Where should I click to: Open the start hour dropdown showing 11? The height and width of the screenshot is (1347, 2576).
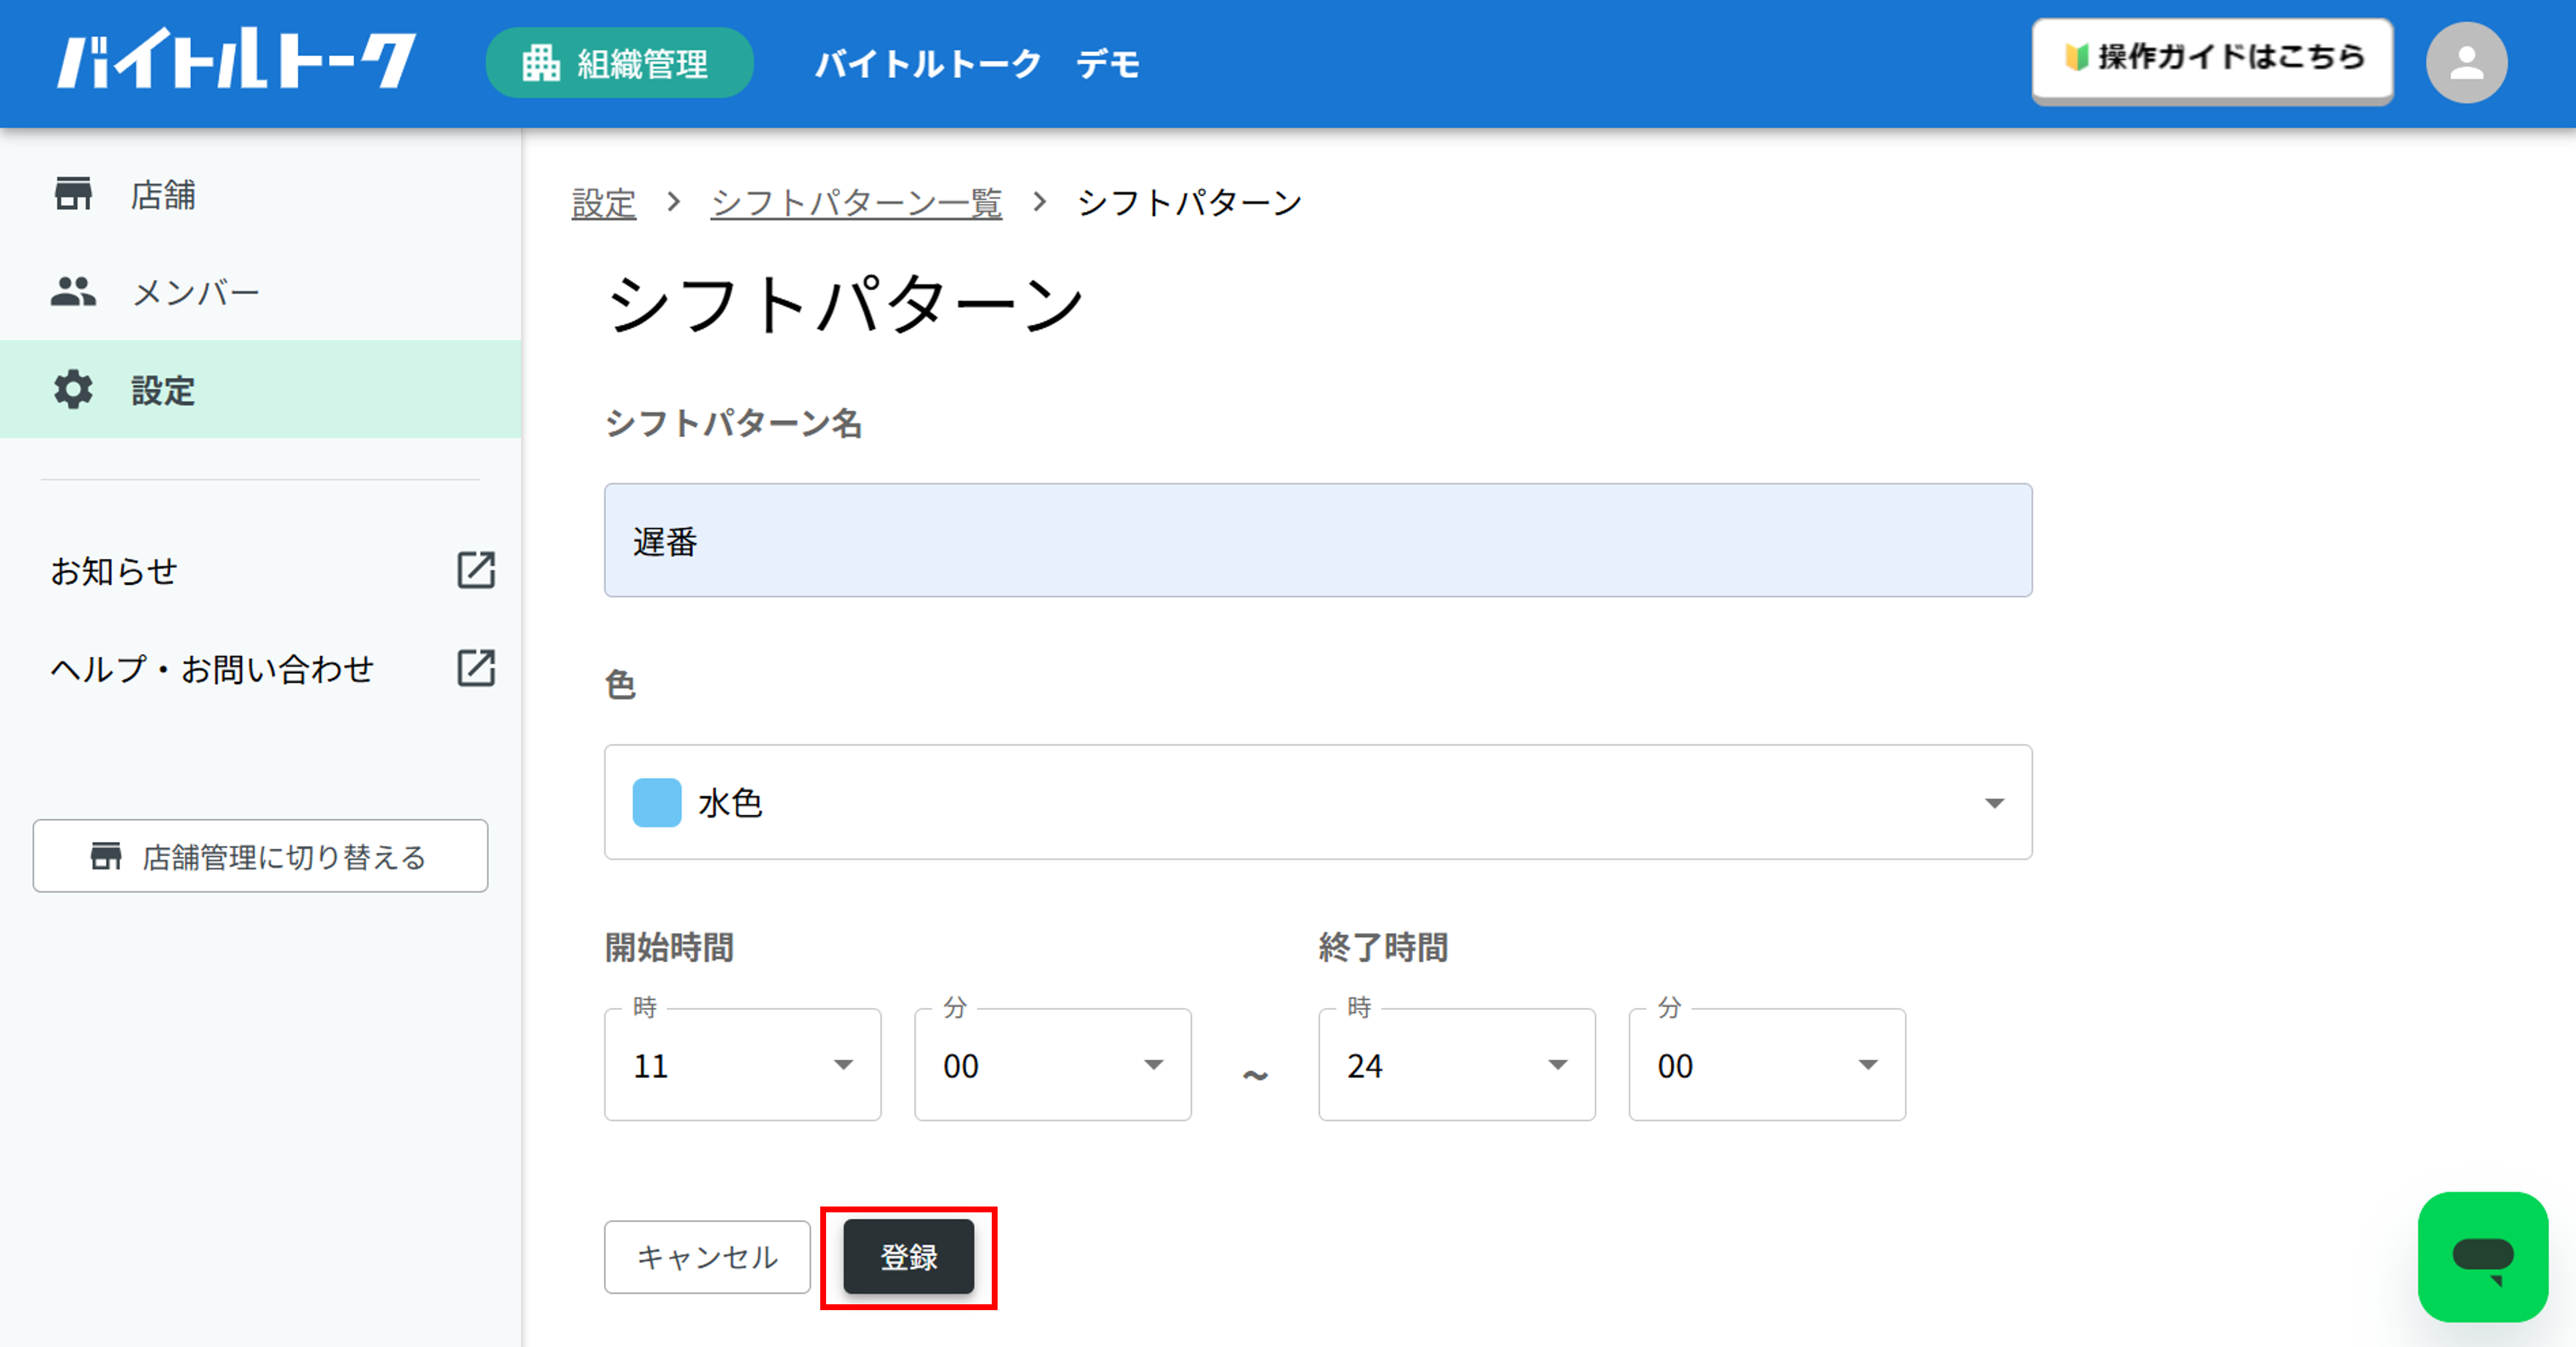(743, 1065)
